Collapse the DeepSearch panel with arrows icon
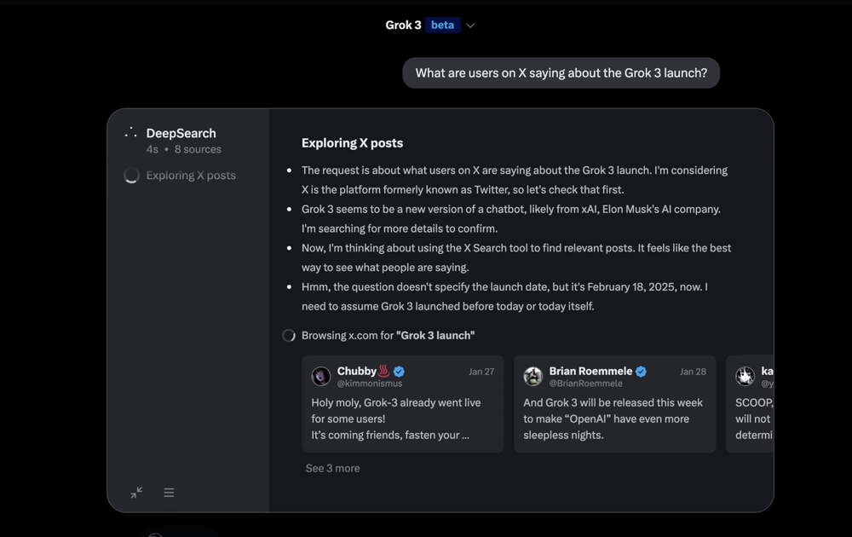852x537 pixels. click(x=136, y=493)
